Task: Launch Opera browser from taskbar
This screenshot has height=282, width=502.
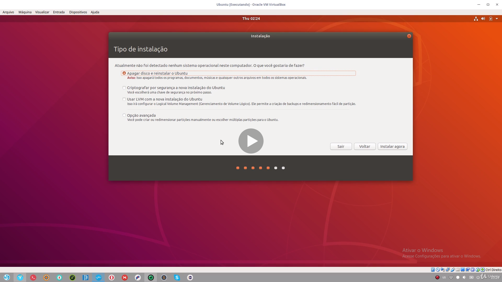Action: point(112,277)
